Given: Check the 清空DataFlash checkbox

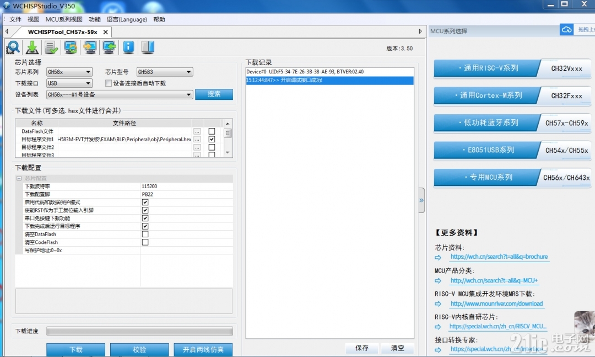Looking at the screenshot, I should pyautogui.click(x=145, y=234).
